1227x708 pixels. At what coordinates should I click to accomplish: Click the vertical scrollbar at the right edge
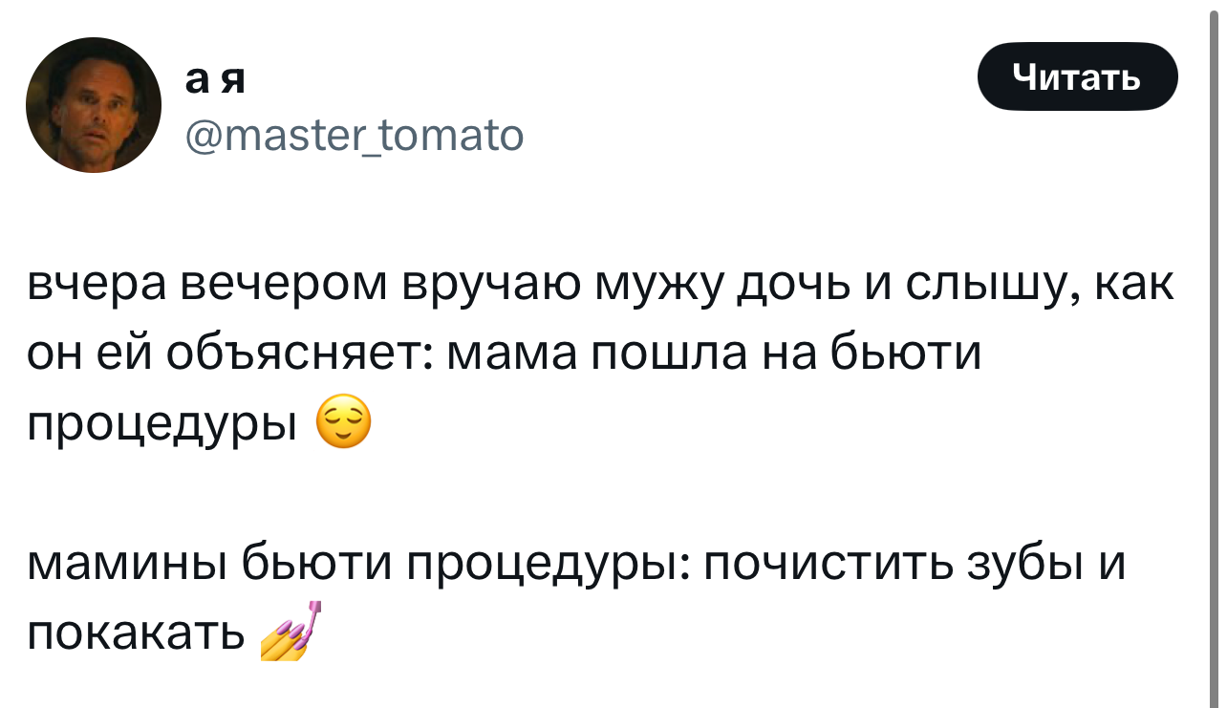pos(1216,354)
